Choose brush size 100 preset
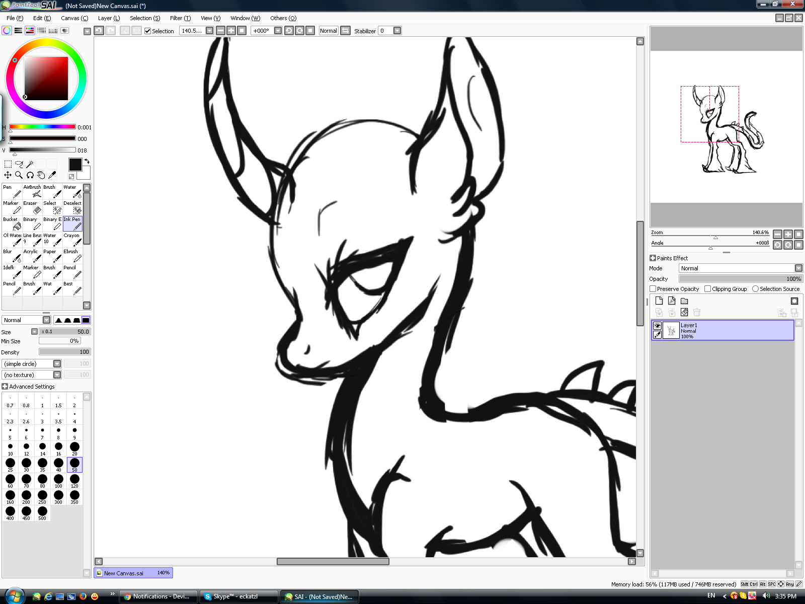Screen dimensions: 805x604 [58, 481]
